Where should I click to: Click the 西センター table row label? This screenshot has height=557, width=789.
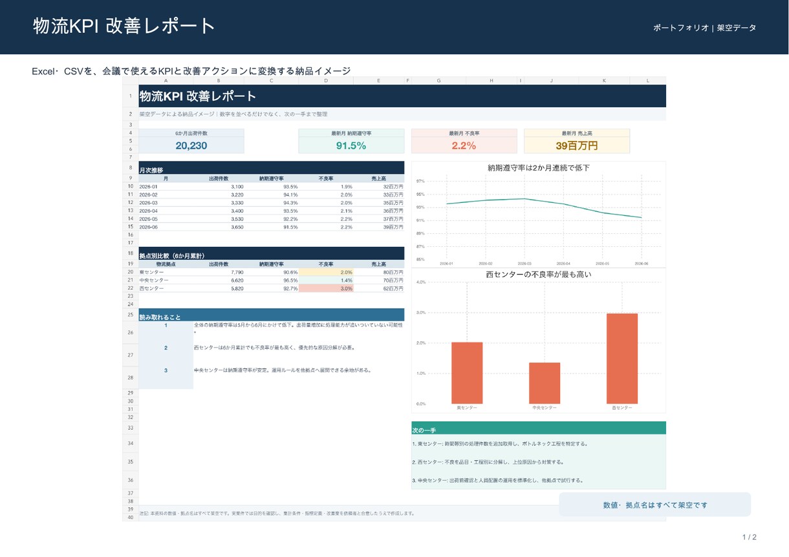pyautogui.click(x=166, y=288)
